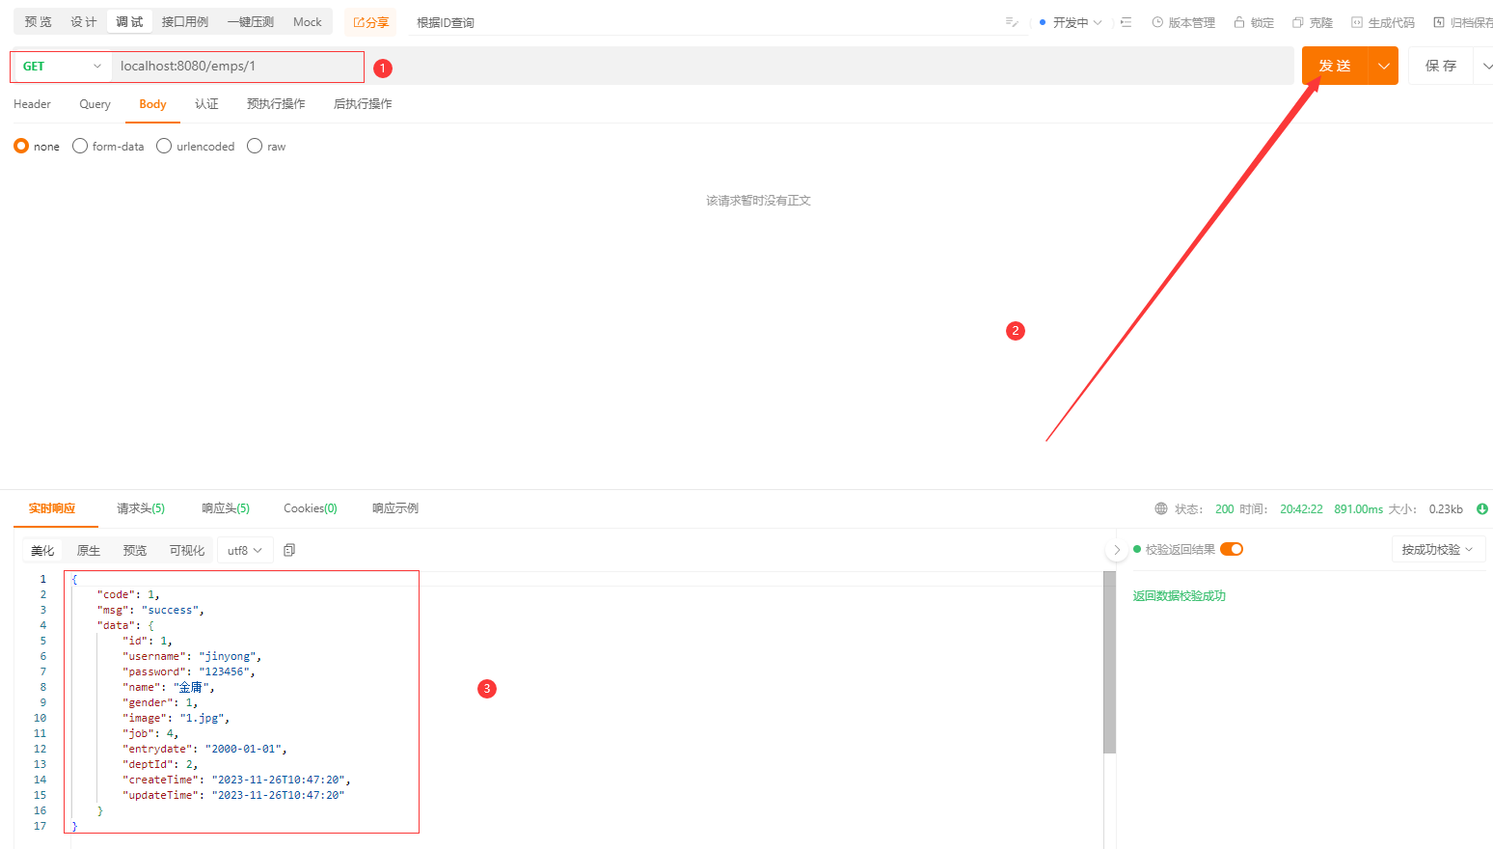
Task: Click the 891.00ms response time value
Action: [1358, 508]
